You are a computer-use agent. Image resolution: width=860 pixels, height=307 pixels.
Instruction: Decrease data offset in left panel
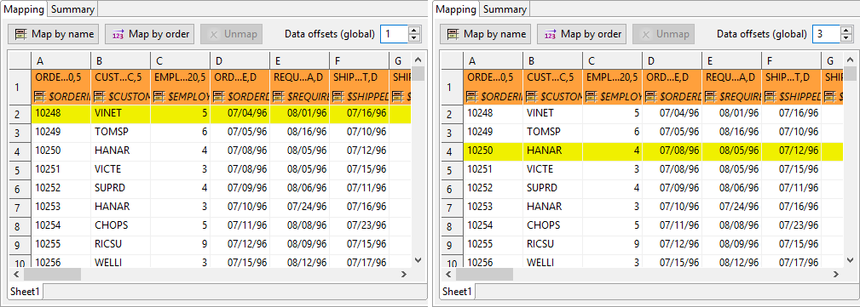414,38
